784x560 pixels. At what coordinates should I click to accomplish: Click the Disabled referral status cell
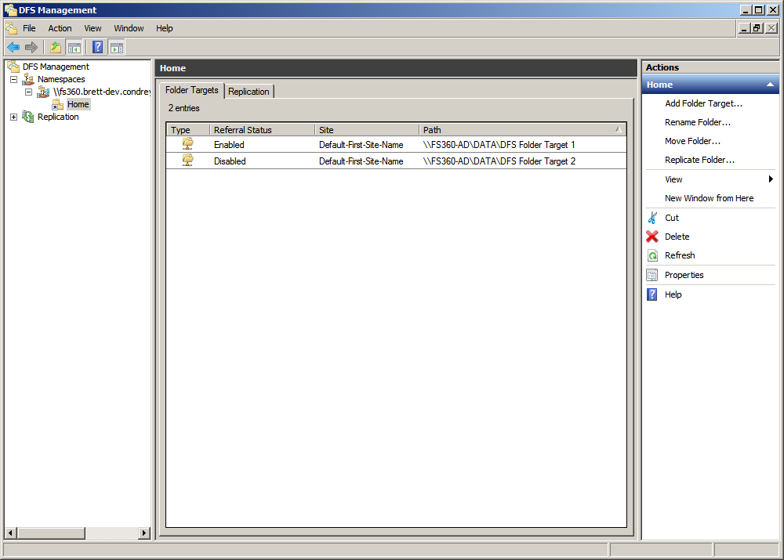tap(230, 161)
